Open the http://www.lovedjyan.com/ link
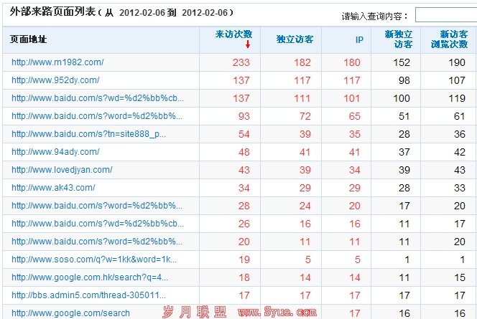The width and height of the screenshot is (477, 319). 62,170
